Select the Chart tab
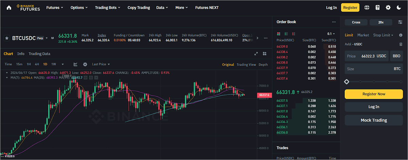Viewport: 408px width, 160px height. point(8,54)
